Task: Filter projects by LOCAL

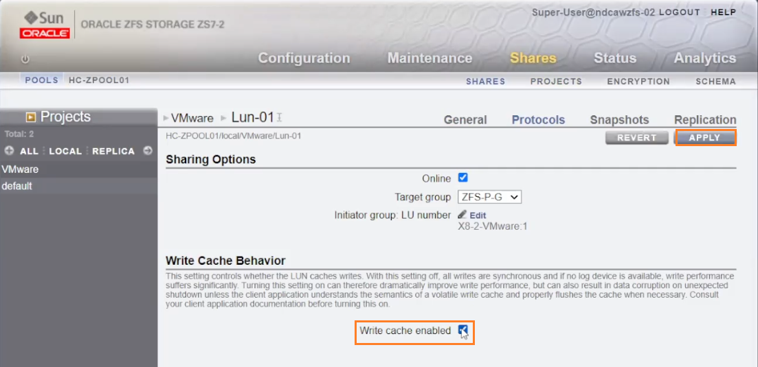Action: coord(65,152)
